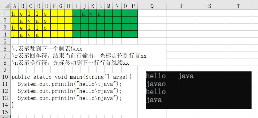Viewport: 258px width, 118px height.
Task: Click cell A4 containing 'j'
Action: click(15, 34)
